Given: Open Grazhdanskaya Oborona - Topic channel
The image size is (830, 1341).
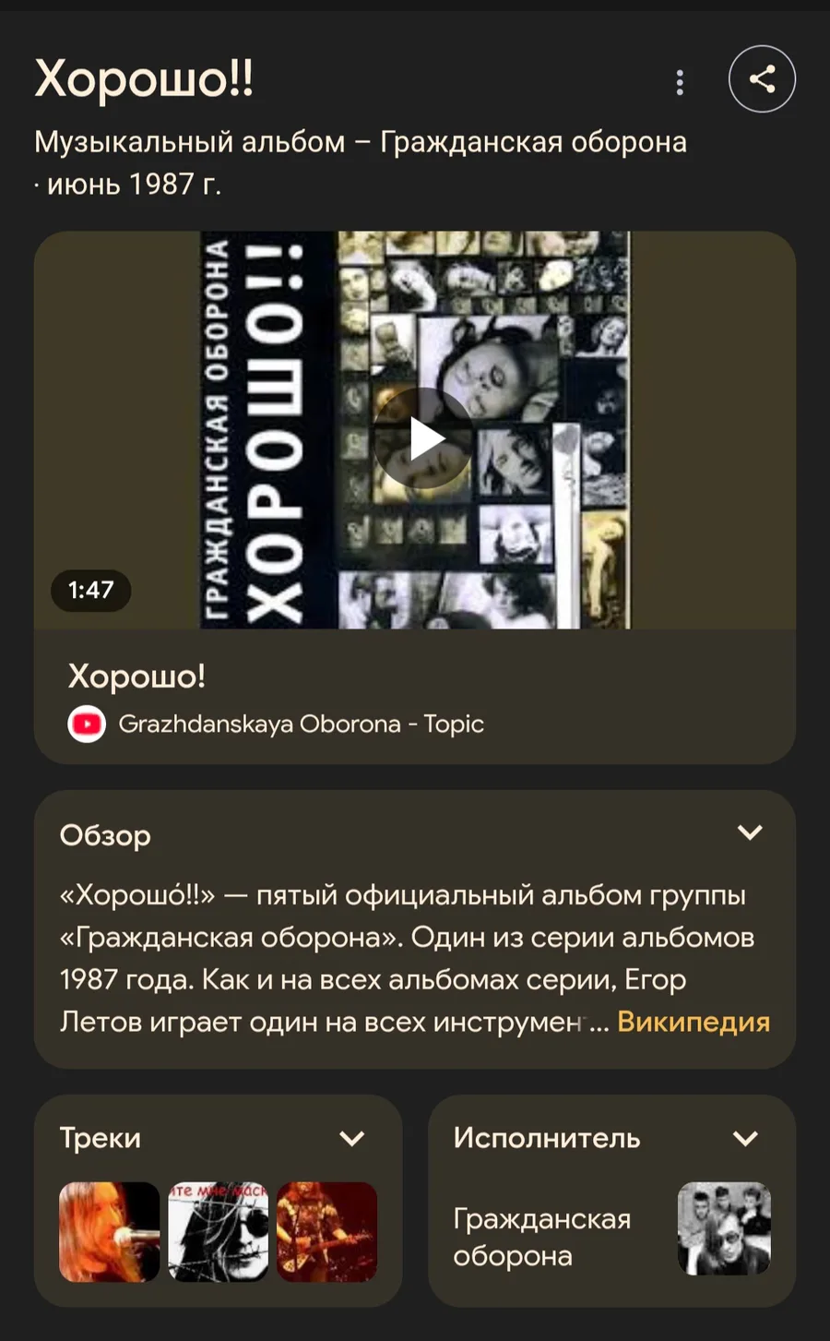Looking at the screenshot, I should click(x=301, y=724).
